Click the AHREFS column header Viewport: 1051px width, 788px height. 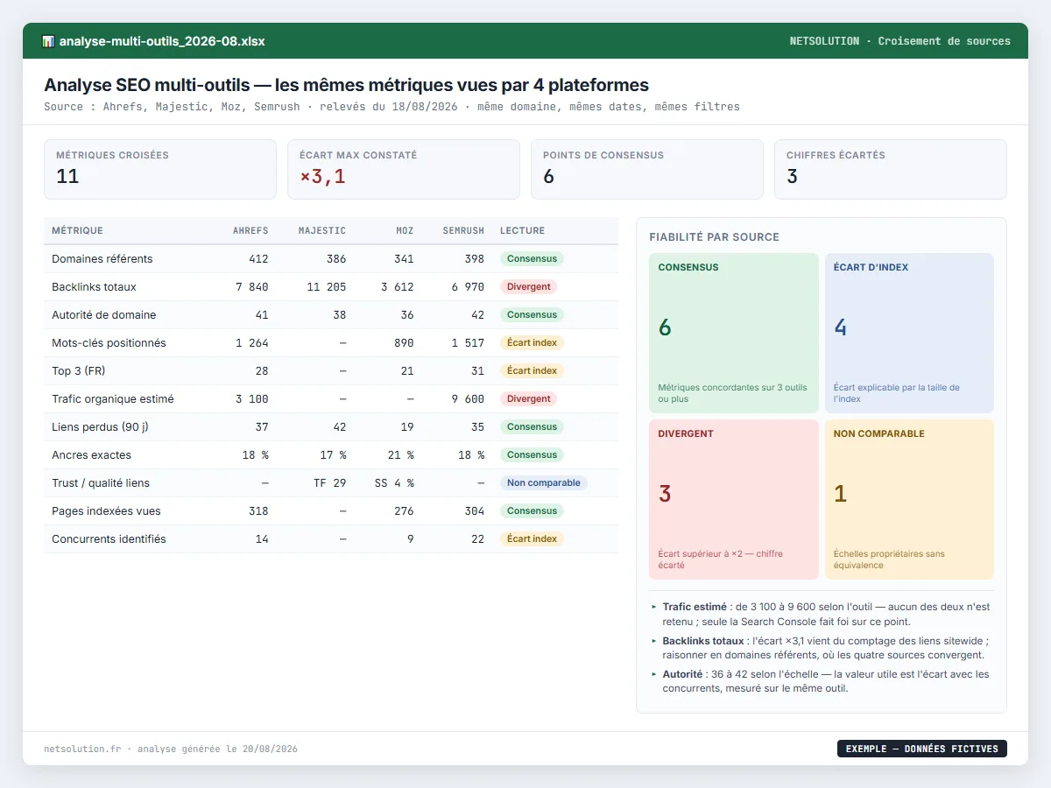coord(250,231)
